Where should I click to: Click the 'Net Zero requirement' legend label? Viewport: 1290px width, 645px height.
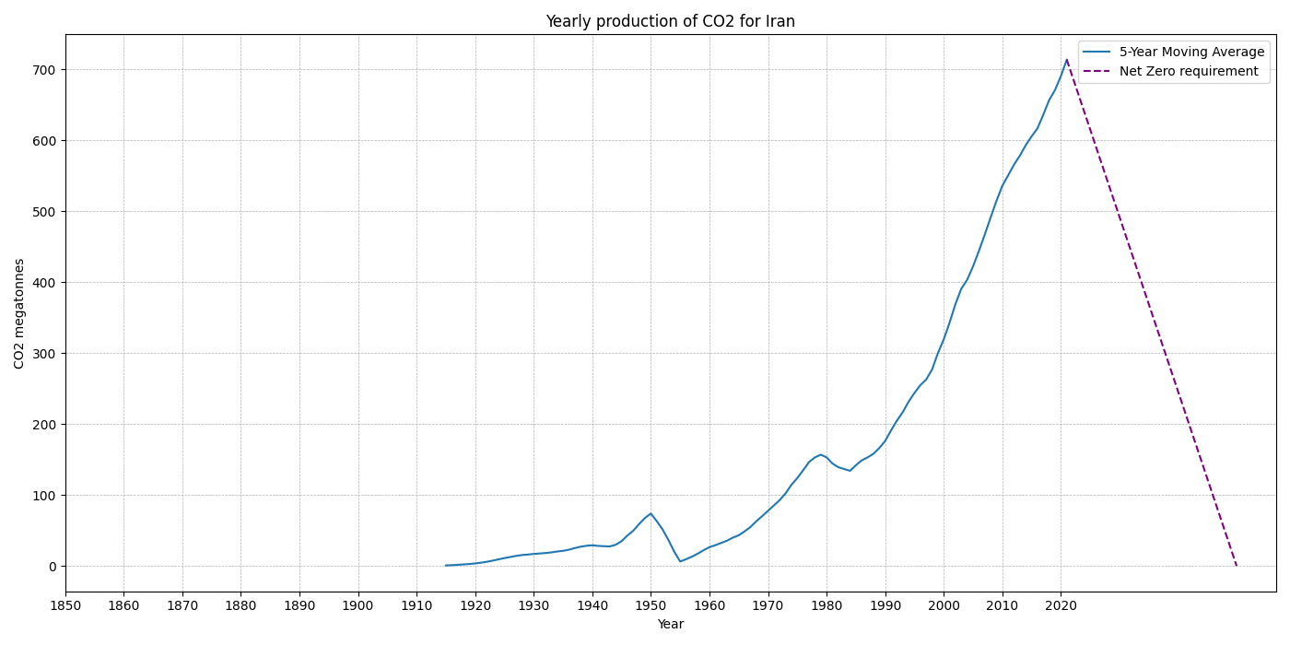tap(1189, 71)
